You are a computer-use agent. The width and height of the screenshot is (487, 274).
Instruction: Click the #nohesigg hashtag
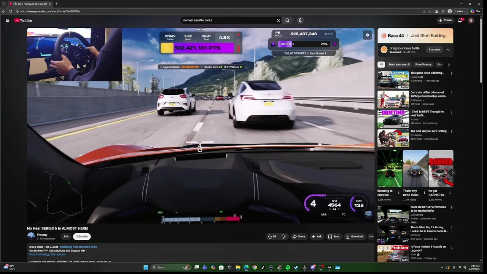tap(65, 247)
